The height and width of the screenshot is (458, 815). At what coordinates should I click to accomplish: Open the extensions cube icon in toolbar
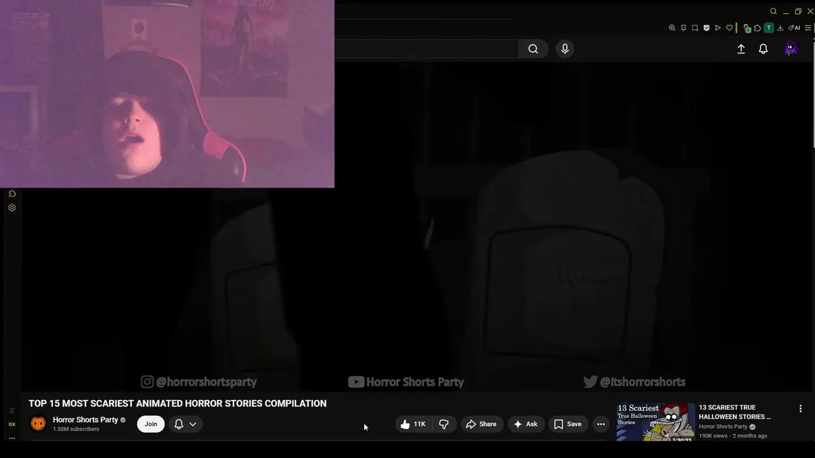coord(757,28)
